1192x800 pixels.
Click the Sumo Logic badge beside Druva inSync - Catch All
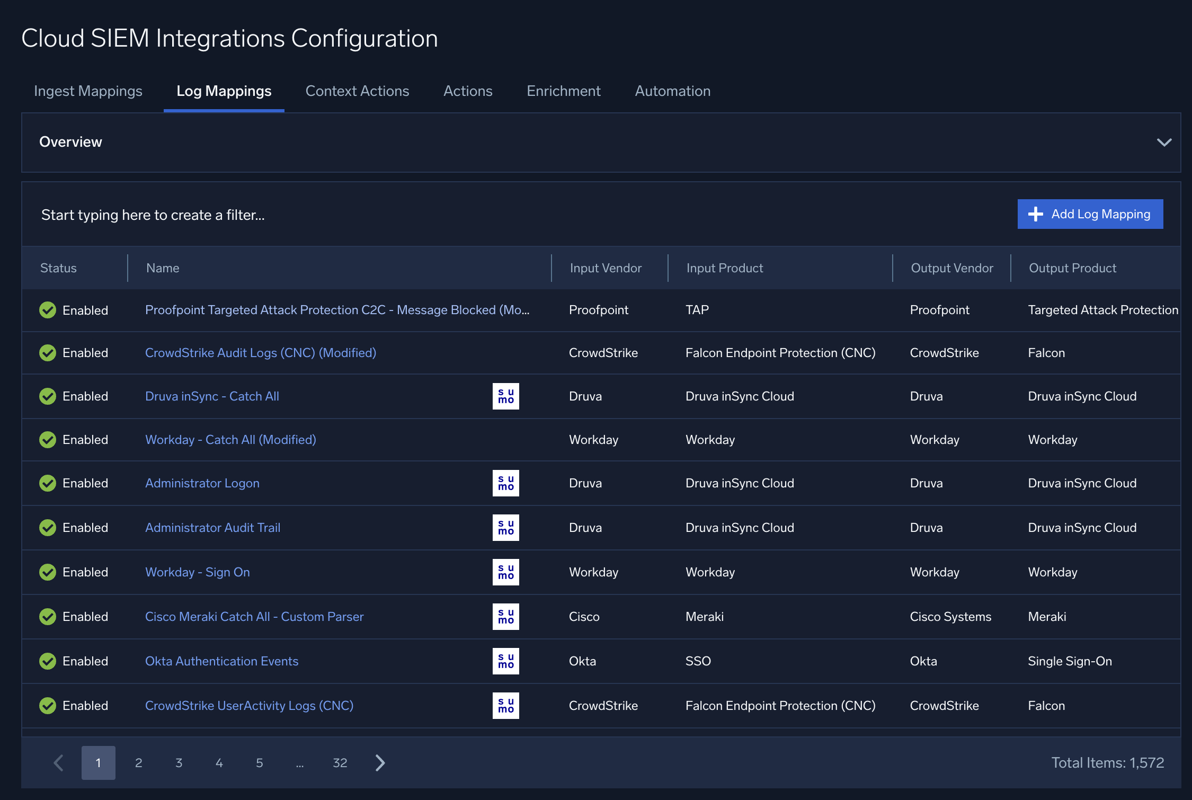click(x=505, y=396)
